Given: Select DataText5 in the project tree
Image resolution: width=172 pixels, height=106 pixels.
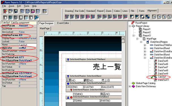Looking at the screenshot, I should coord(163,61).
